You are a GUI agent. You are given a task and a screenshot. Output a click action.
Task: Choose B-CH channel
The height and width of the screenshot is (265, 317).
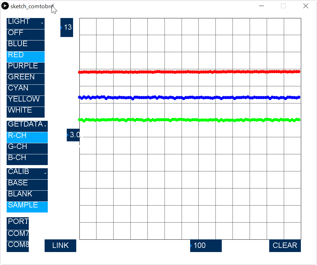point(27,160)
